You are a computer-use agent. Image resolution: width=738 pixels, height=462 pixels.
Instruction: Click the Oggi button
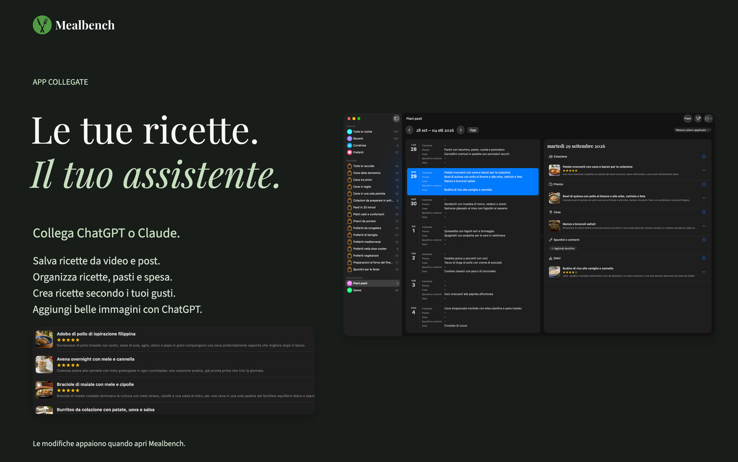coord(473,130)
